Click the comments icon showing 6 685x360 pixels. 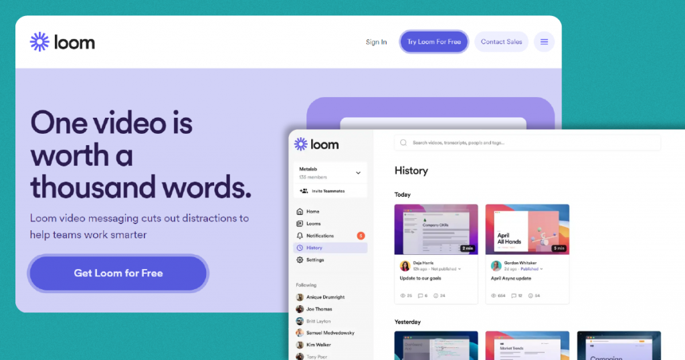(x=420, y=296)
